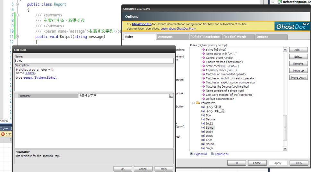Collapse the Parameters tree node
Screen dimensions: 311x172
(x=193, y=103)
